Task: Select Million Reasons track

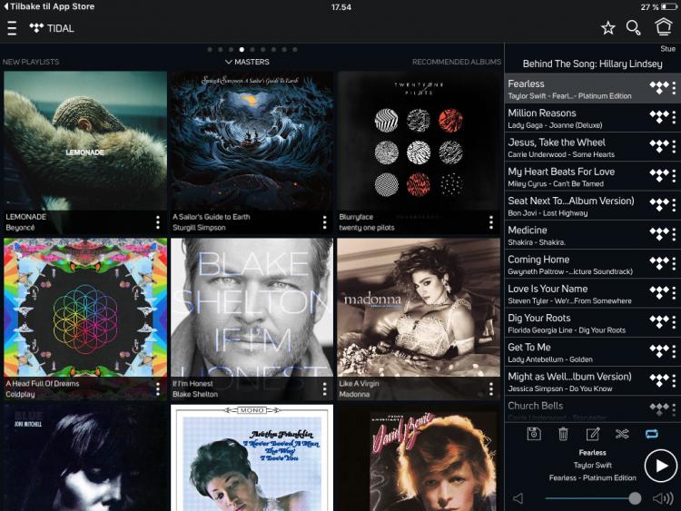Action: 592,118
